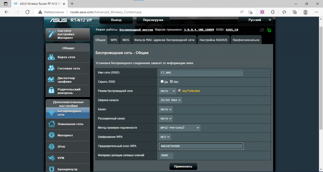Open the AES encryption dropdown
This screenshot has width=323, height=172.
click(165, 137)
